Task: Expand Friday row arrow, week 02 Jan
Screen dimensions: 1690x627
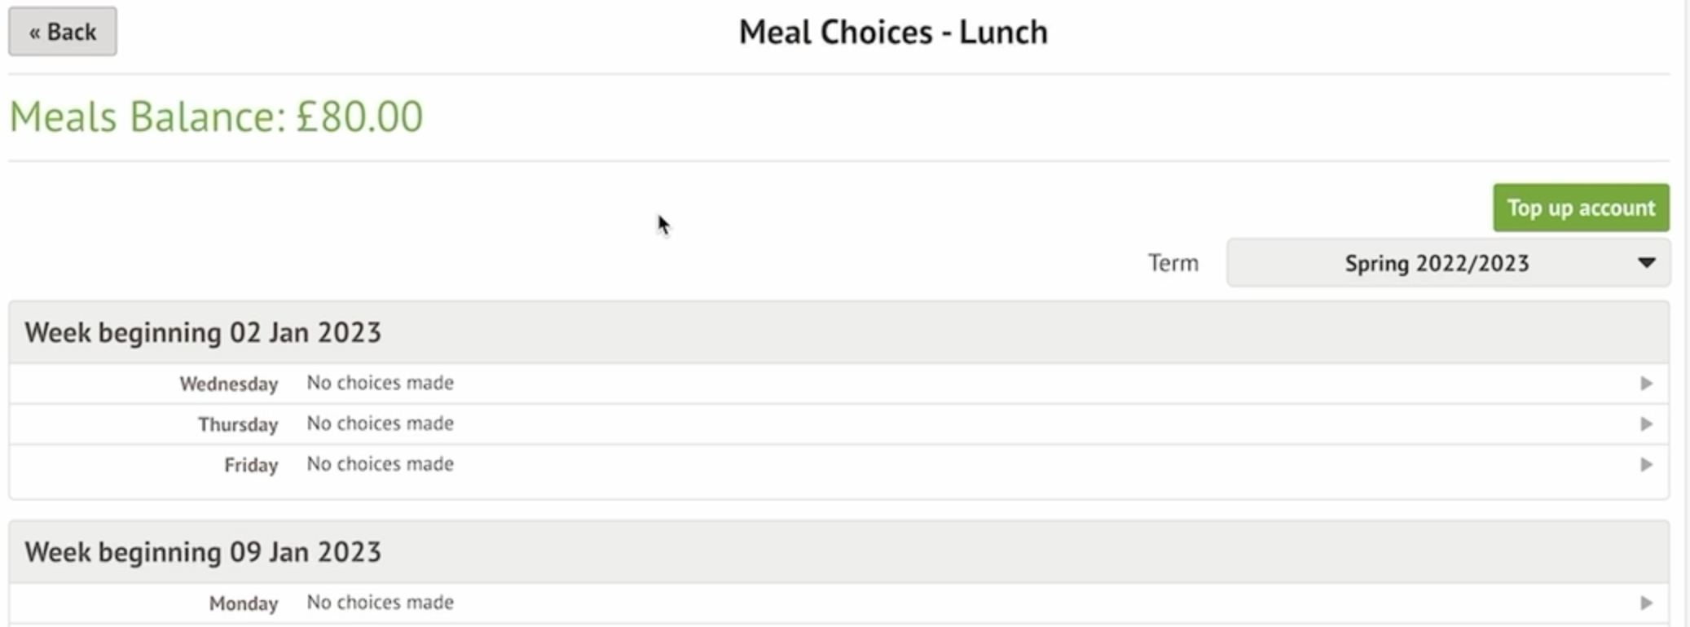Action: coord(1646,465)
